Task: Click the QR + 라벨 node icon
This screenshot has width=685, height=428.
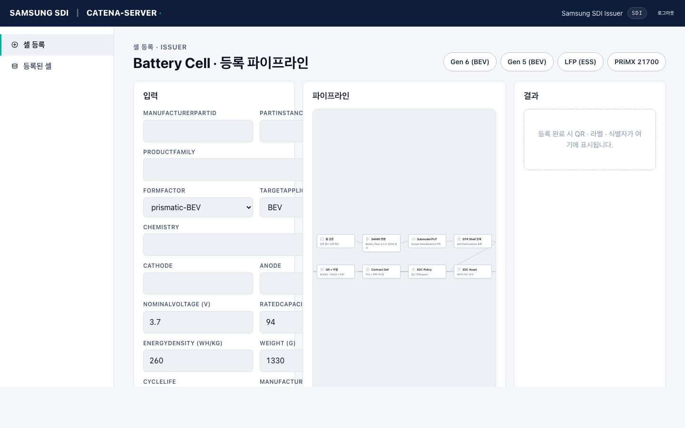Action: coord(322,270)
